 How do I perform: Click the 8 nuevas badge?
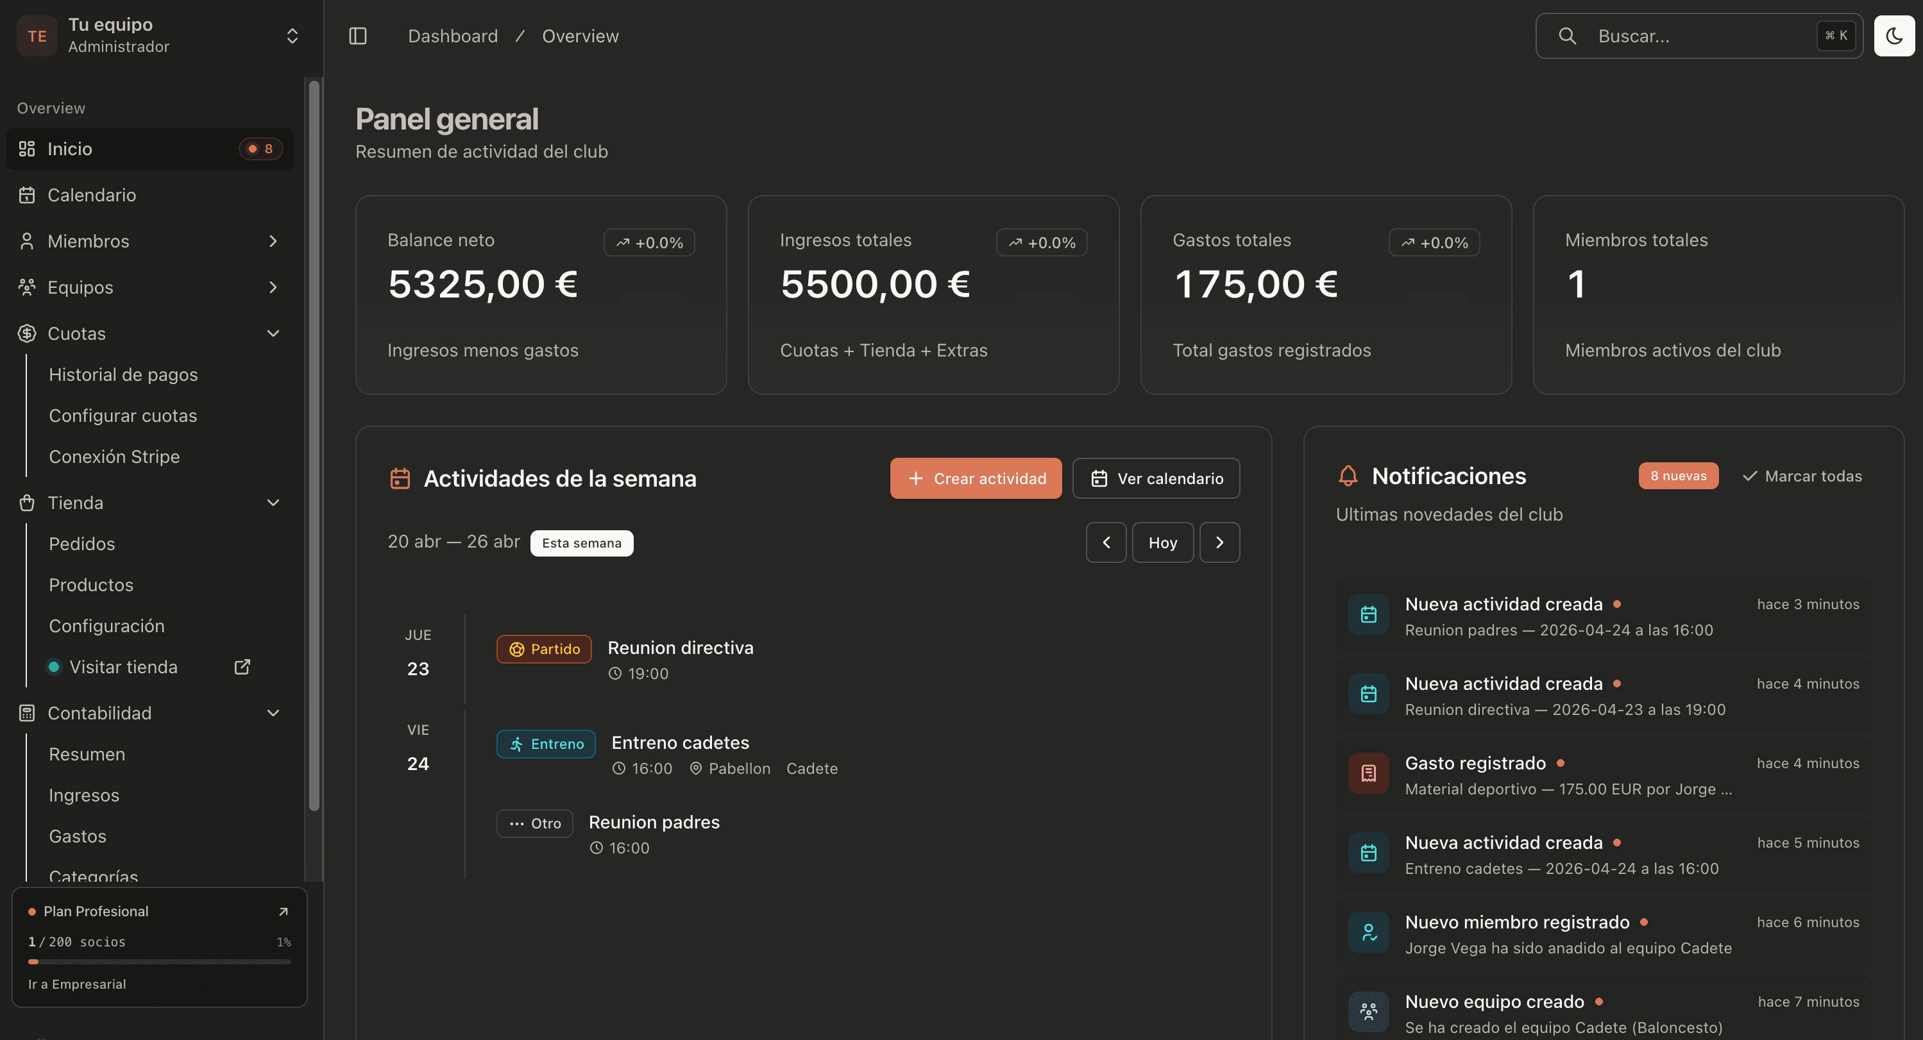[1678, 476]
